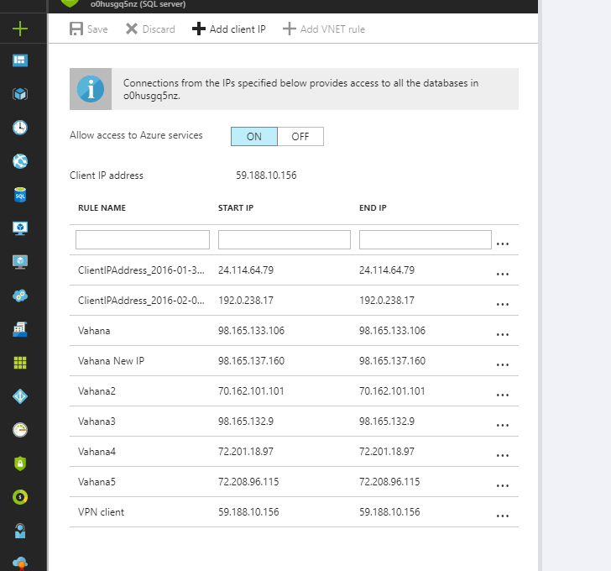Click Add client IP in the toolbar
Screen dimensions: 611x571
pyautogui.click(x=229, y=29)
